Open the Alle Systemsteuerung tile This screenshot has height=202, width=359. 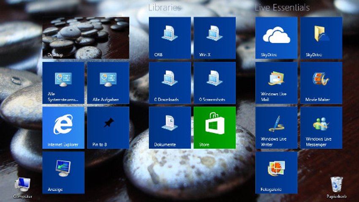pyautogui.click(x=63, y=83)
